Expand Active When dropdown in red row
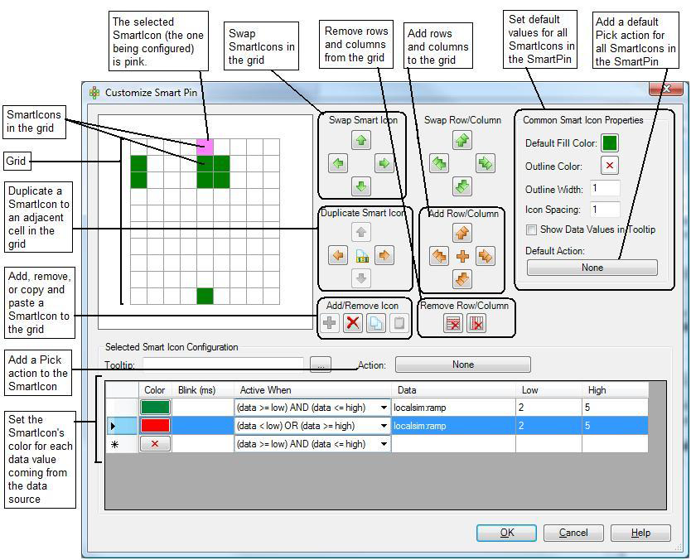691x560 pixels. pos(384,426)
